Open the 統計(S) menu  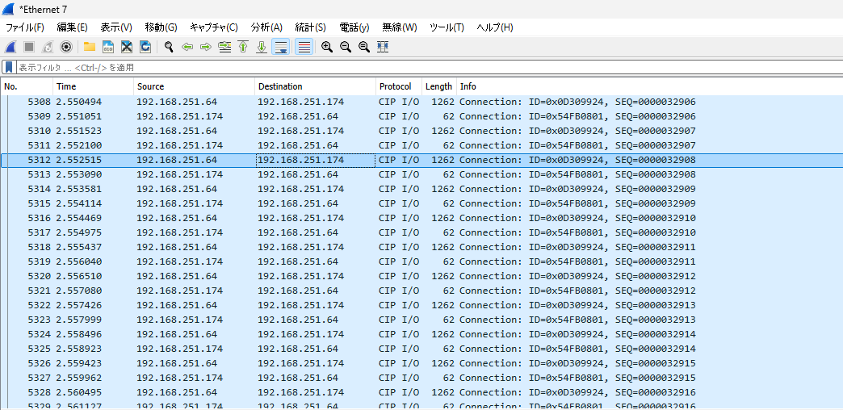pos(310,27)
